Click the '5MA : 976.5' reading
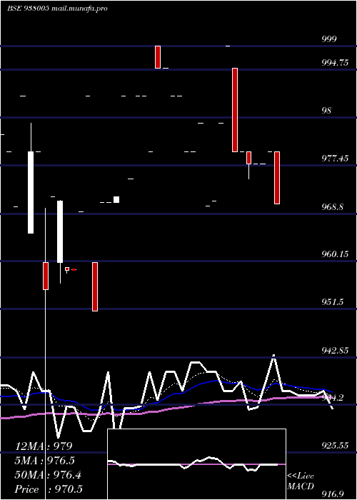This screenshot has height=500, width=357. (45, 461)
